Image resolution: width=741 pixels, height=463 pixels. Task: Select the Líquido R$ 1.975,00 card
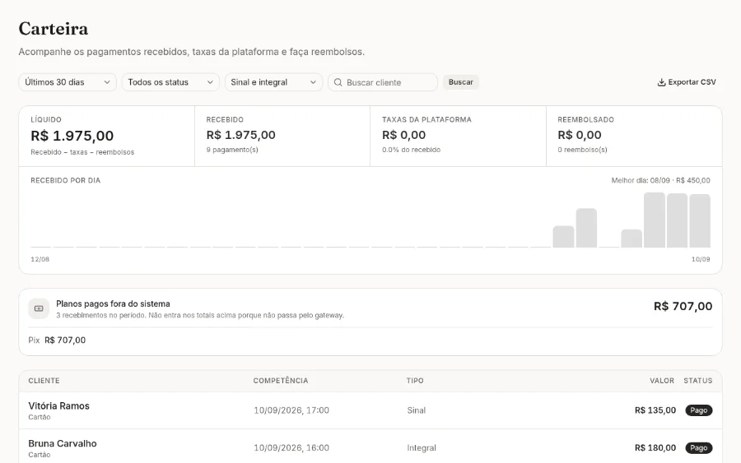click(x=107, y=136)
